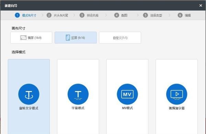Choose the 字幕模式 T icon

coord(78,94)
